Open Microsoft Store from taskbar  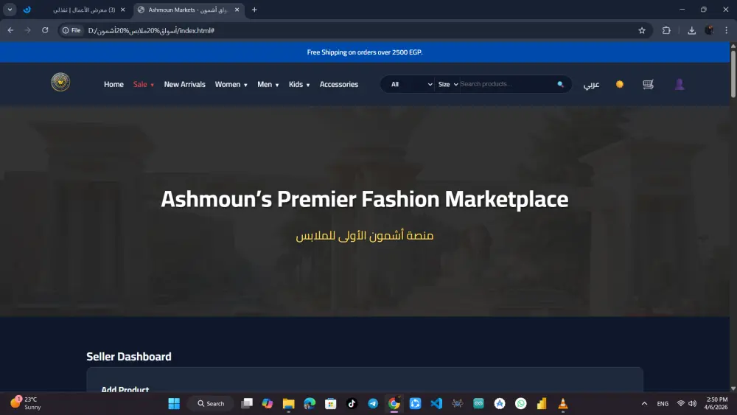point(331,403)
